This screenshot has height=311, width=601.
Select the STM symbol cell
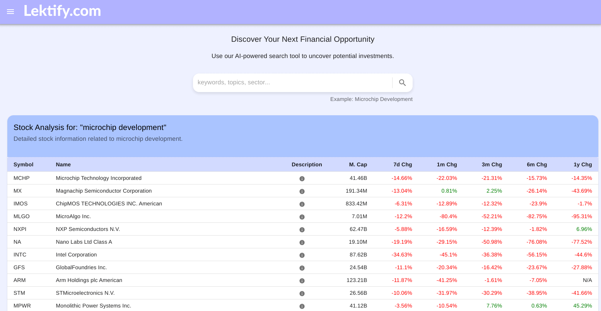click(19, 293)
